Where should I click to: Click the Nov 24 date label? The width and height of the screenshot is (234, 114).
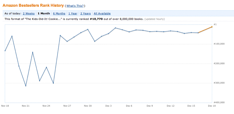[x=46, y=106]
